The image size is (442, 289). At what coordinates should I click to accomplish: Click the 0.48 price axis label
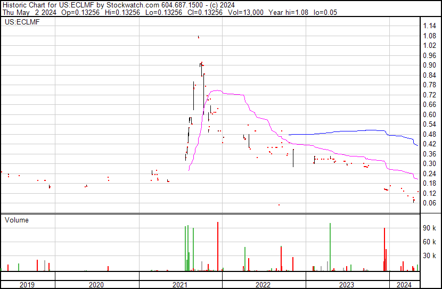pos(430,134)
